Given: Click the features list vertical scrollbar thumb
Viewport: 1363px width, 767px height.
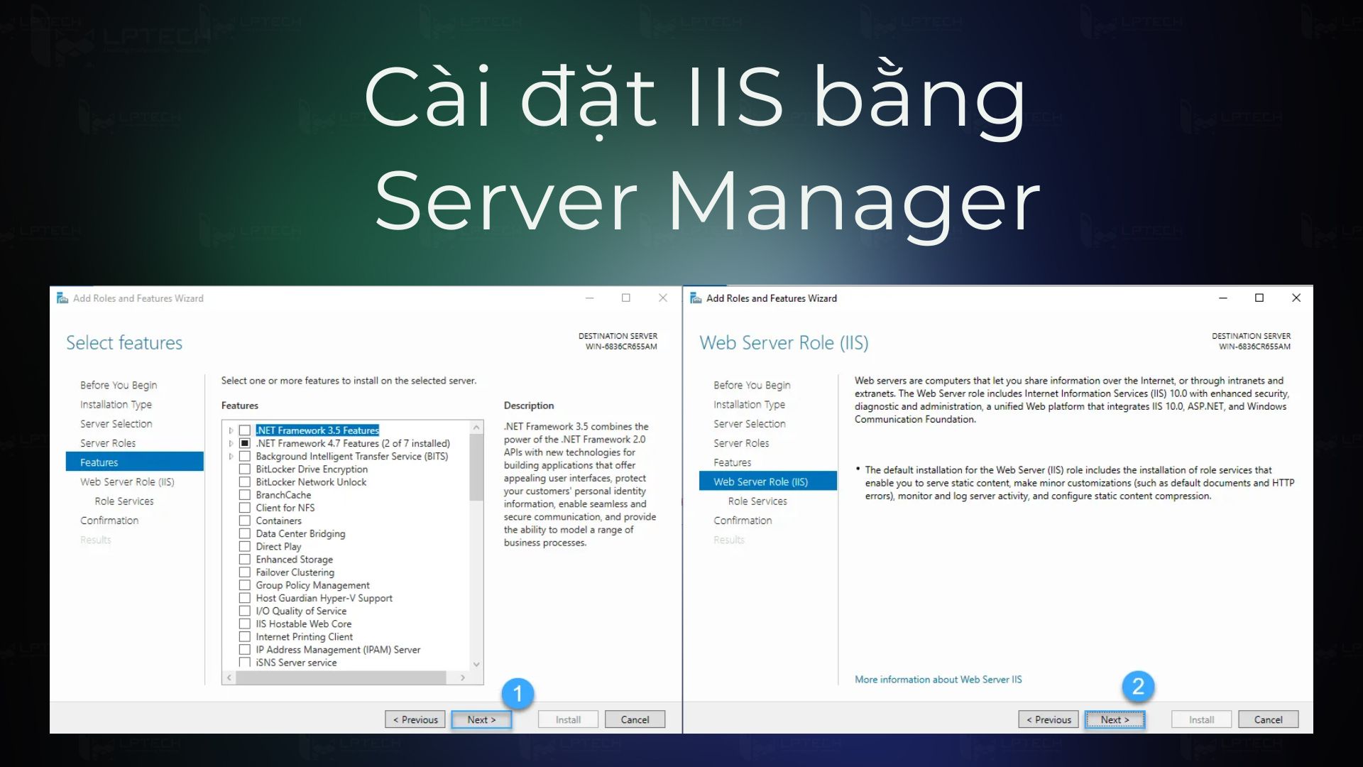Looking at the screenshot, I should click(476, 467).
